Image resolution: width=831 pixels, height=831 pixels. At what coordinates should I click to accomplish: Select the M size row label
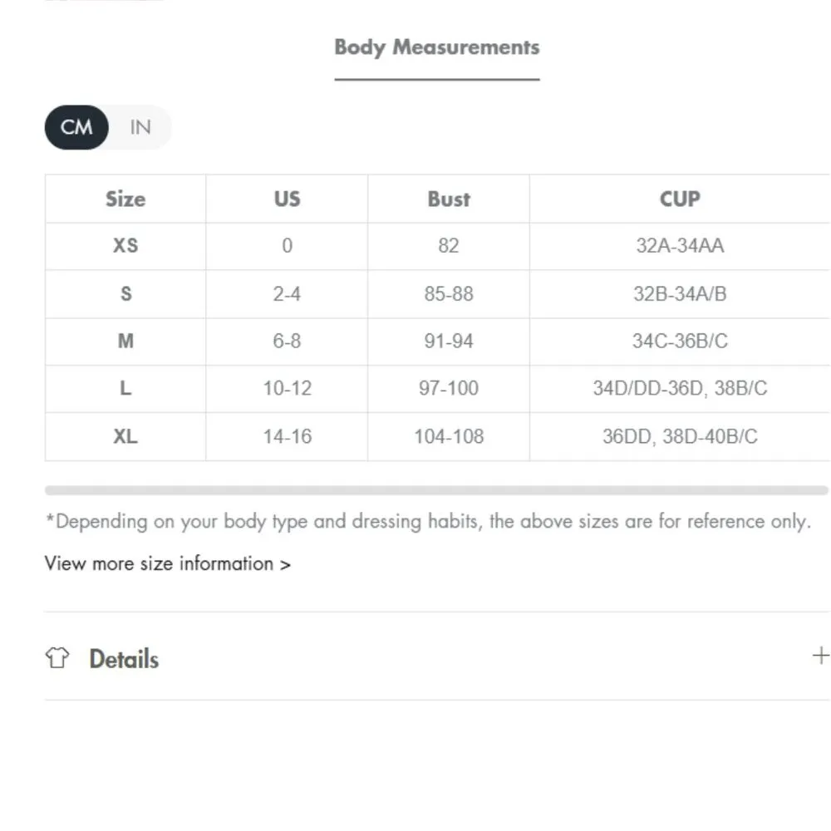[125, 341]
